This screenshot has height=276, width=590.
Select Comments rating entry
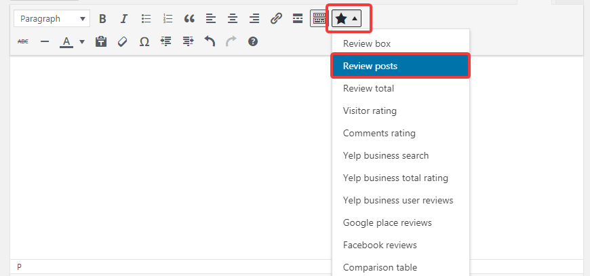tap(401, 133)
